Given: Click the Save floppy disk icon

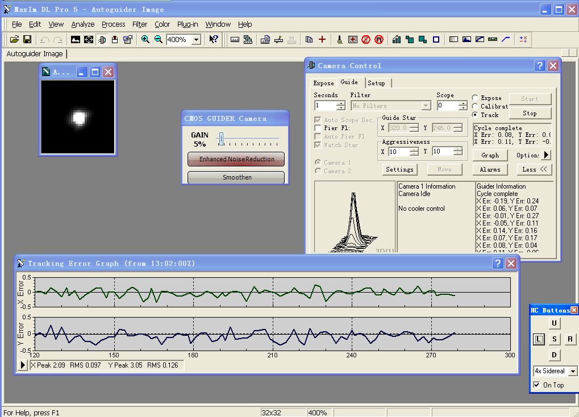Looking at the screenshot, I should coord(27,39).
